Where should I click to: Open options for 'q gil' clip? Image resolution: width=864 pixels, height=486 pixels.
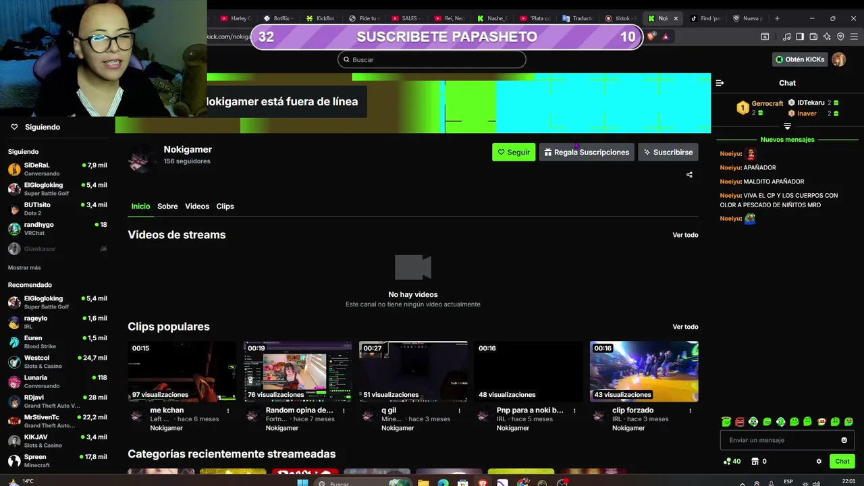(x=459, y=410)
